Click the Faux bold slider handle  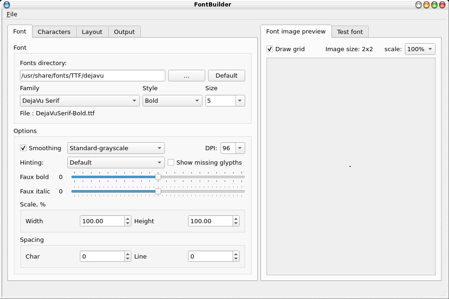[158, 177]
